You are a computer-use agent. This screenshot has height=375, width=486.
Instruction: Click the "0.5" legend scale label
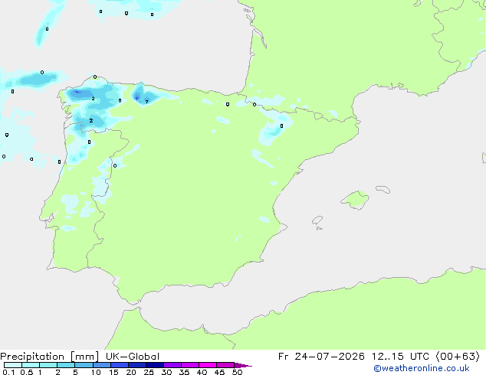(x=27, y=372)
